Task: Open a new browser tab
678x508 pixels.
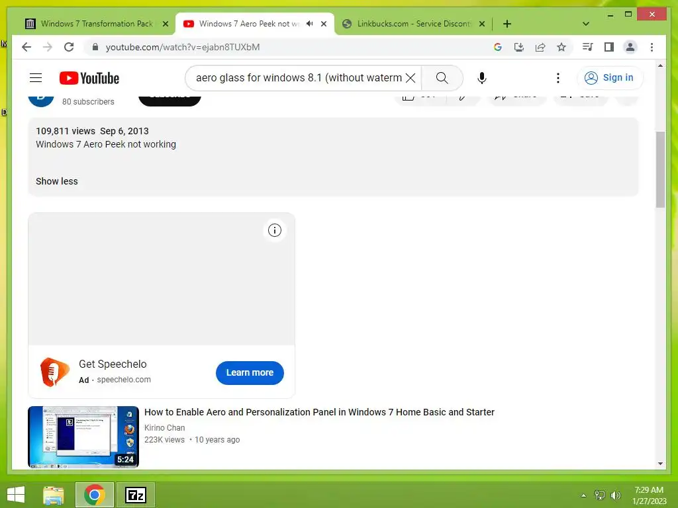Action: [507, 24]
